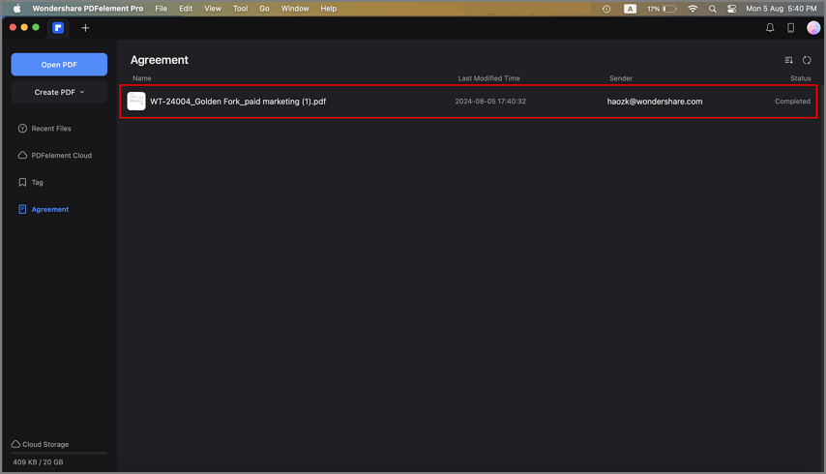Image resolution: width=826 pixels, height=474 pixels.
Task: Go to PDFelement Cloud section
Action: click(61, 156)
